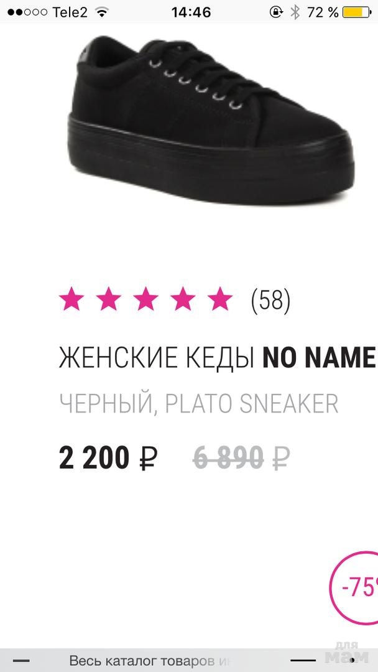The width and height of the screenshot is (378, 672).
Task: Select the first pink rating star
Action: click(x=71, y=298)
